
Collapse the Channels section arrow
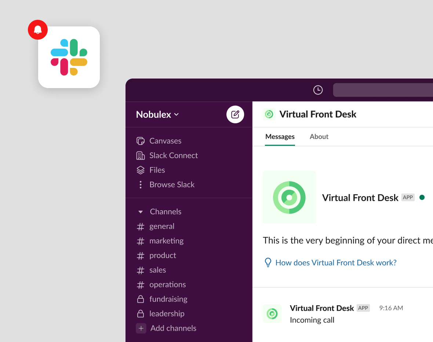click(141, 212)
